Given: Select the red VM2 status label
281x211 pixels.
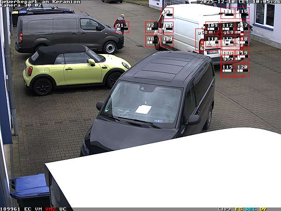Looking at the screenshot, I should point(50,209).
